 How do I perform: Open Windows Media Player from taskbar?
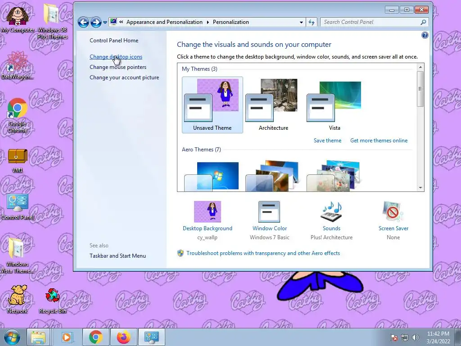coord(67,337)
